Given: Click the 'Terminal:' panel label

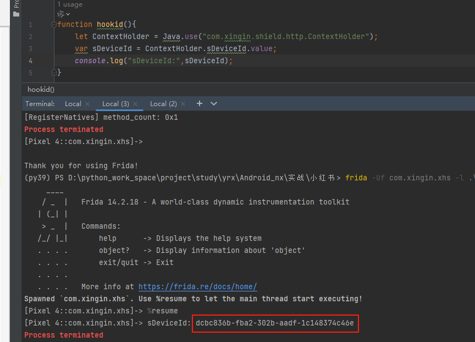Looking at the screenshot, I should (x=40, y=103).
